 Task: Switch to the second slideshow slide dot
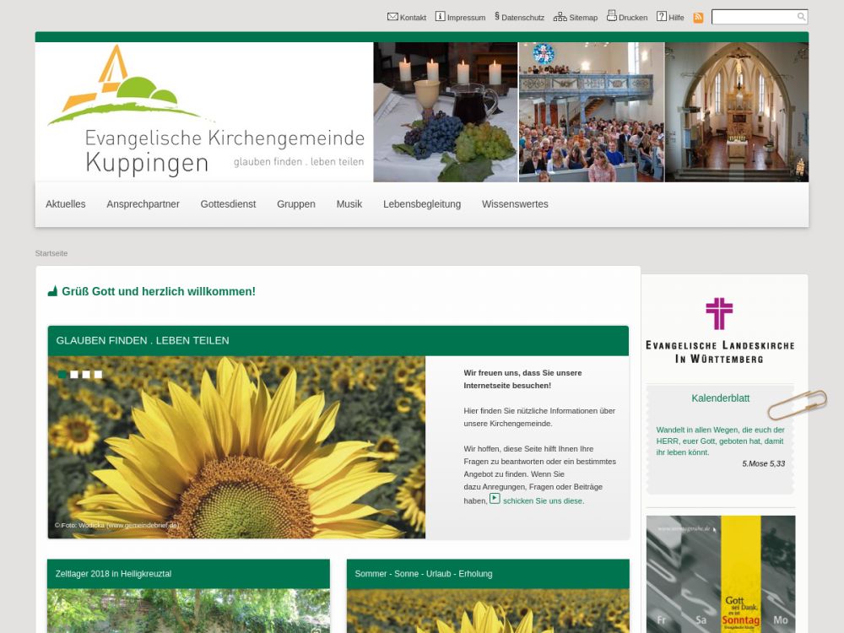point(74,374)
